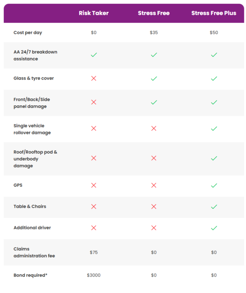Screen dimensions: 246x293
Task: Click the Cost per day row label
Action: pos(28,33)
